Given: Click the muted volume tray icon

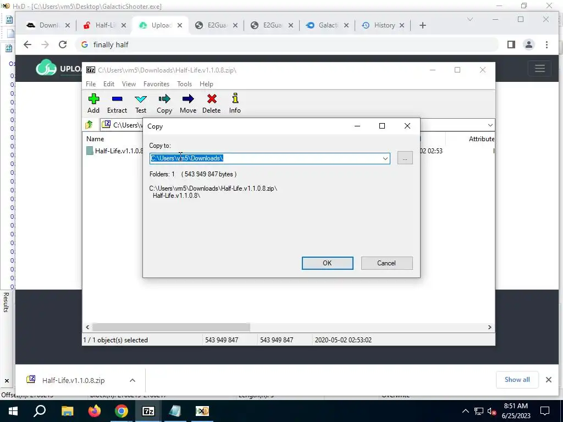Looking at the screenshot, I should coord(492,411).
